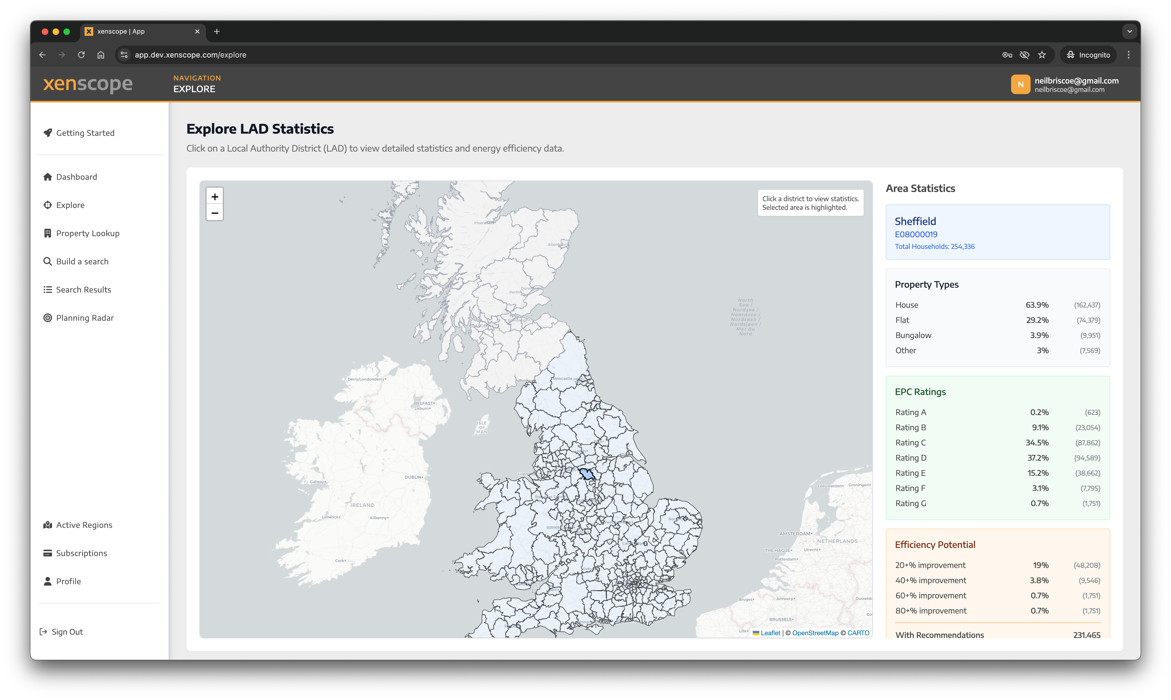
Task: Click the radar target icon for Planning Radar
Action: pos(48,317)
